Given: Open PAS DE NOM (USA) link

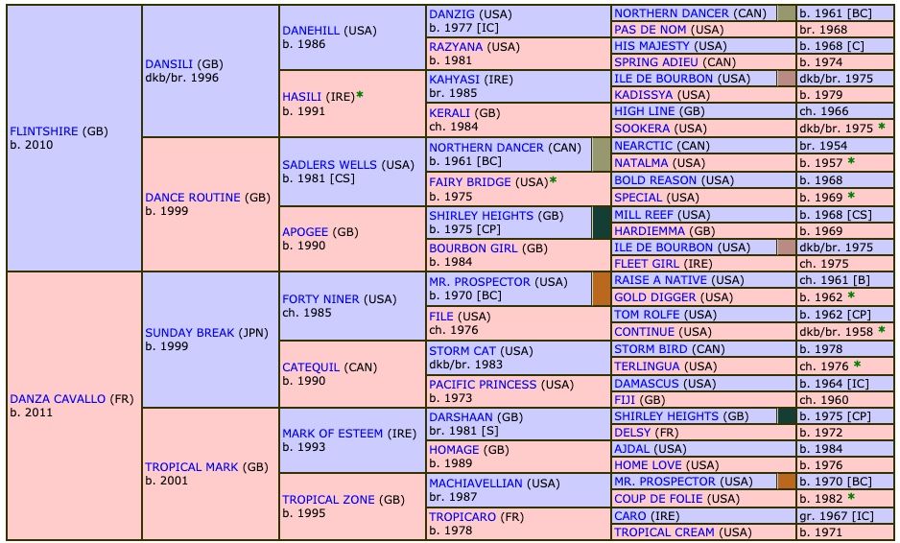Looking at the screenshot, I should coord(651,30).
